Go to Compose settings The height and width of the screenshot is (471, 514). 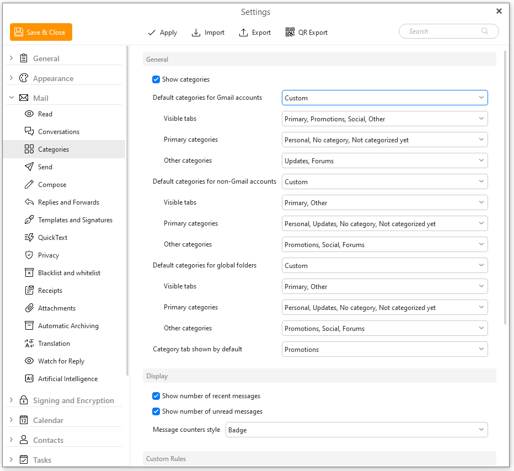point(64,185)
